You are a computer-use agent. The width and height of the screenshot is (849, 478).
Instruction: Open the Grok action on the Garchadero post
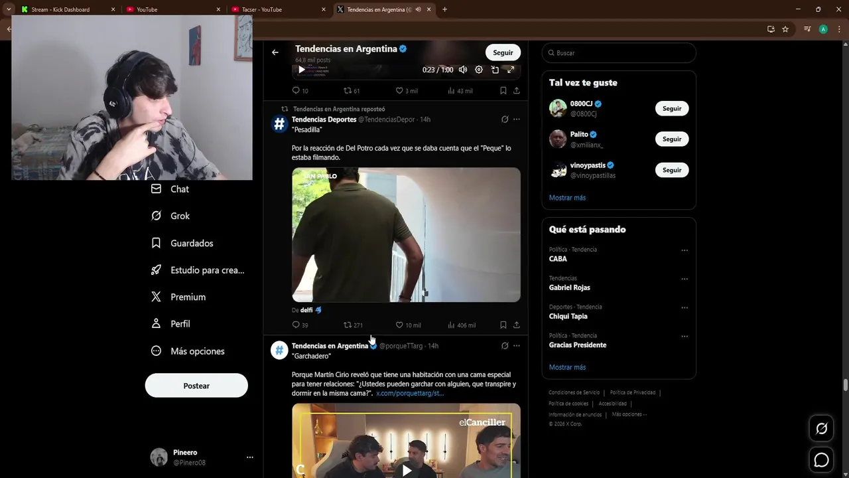pos(505,346)
